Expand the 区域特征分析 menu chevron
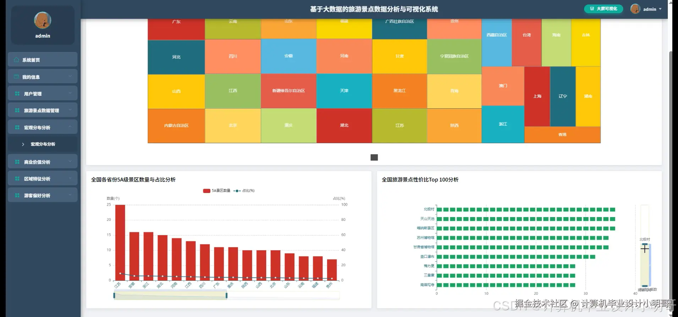Image resolution: width=678 pixels, height=317 pixels. (70, 178)
